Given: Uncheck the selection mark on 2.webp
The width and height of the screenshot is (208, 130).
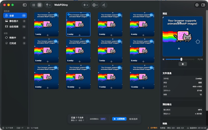Looking at the screenshot, I should 68,15.
